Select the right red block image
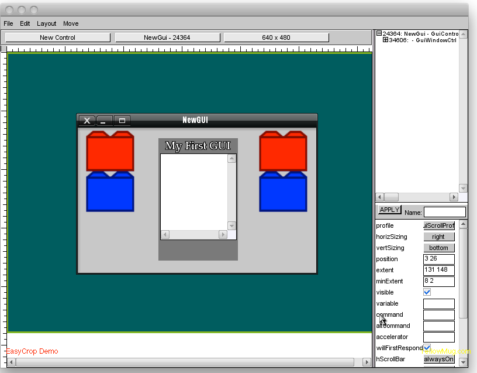This screenshot has width=477, height=373. pyautogui.click(x=283, y=152)
